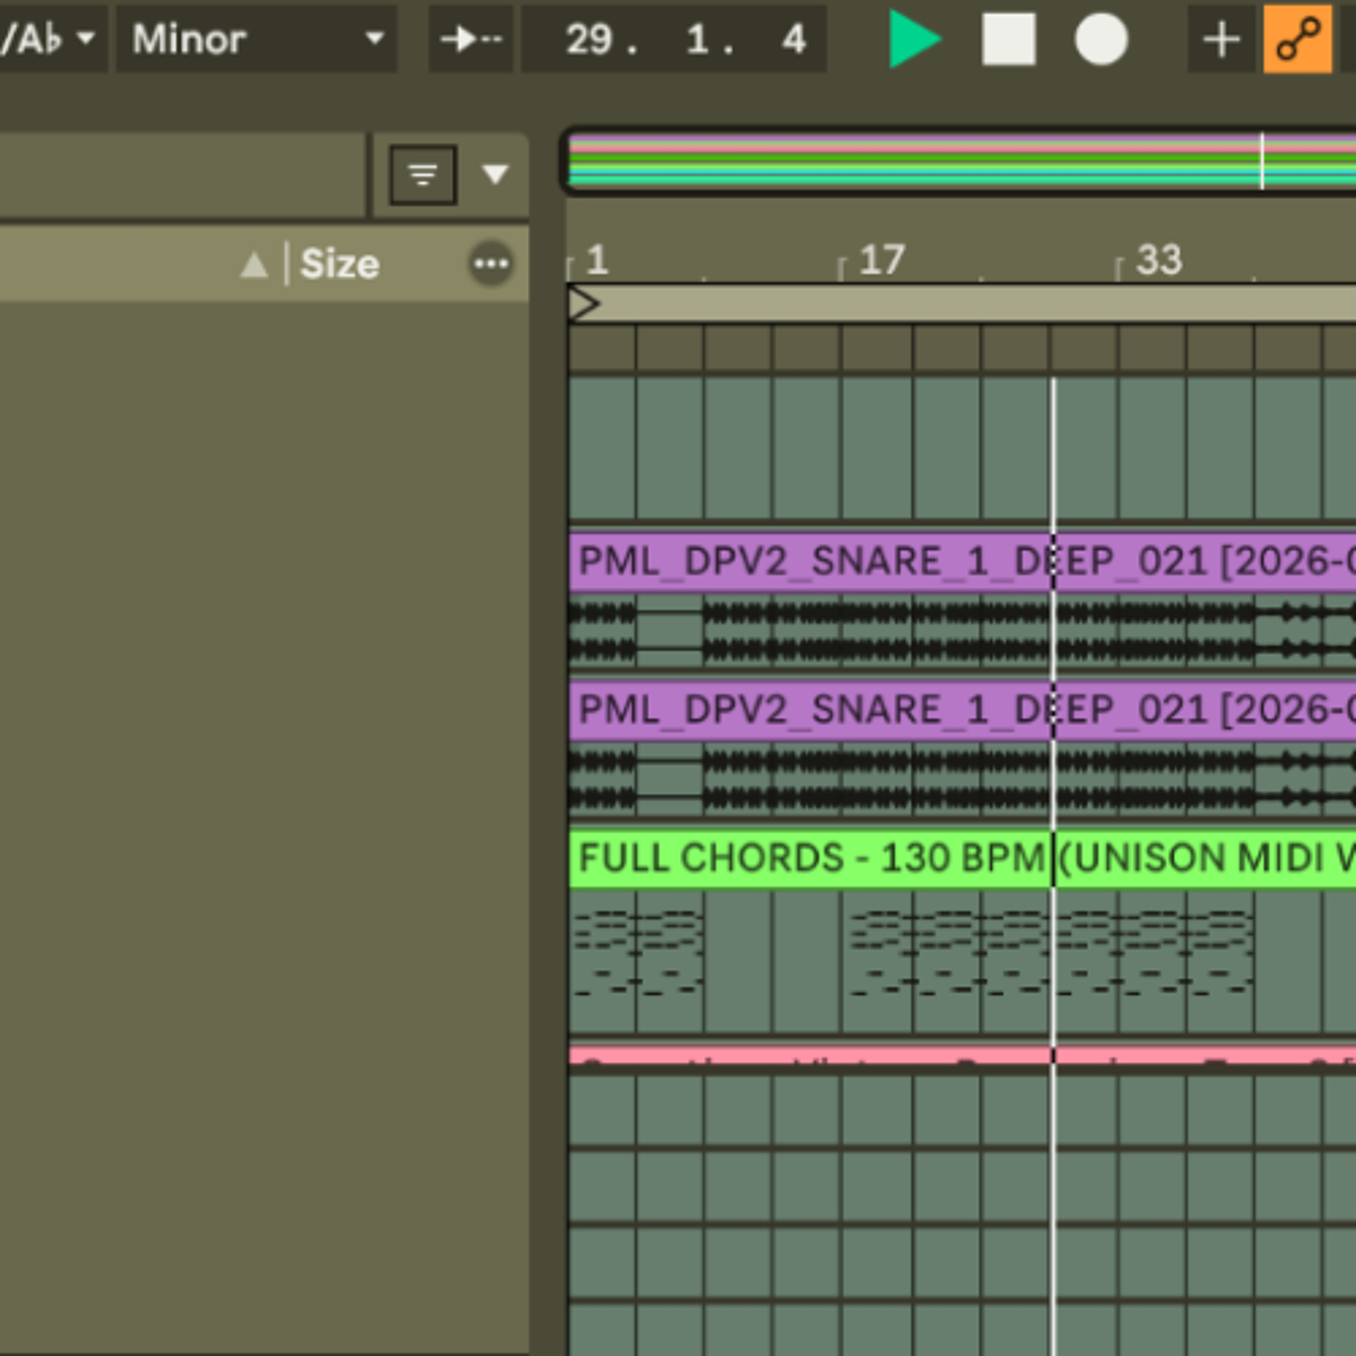
Task: Open the three-dots column options menu
Action: click(x=491, y=264)
